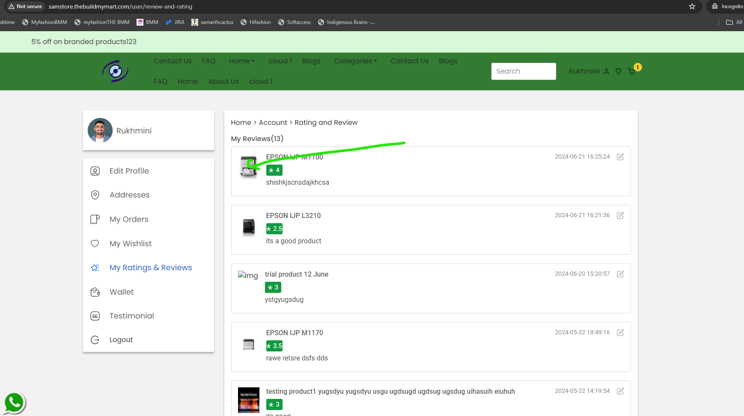The height and width of the screenshot is (416, 744).
Task: Click the testing product1 thumbnail image
Action: point(249,400)
